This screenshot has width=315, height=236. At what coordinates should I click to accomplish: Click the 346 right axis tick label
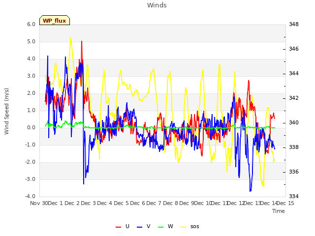[294, 49]
